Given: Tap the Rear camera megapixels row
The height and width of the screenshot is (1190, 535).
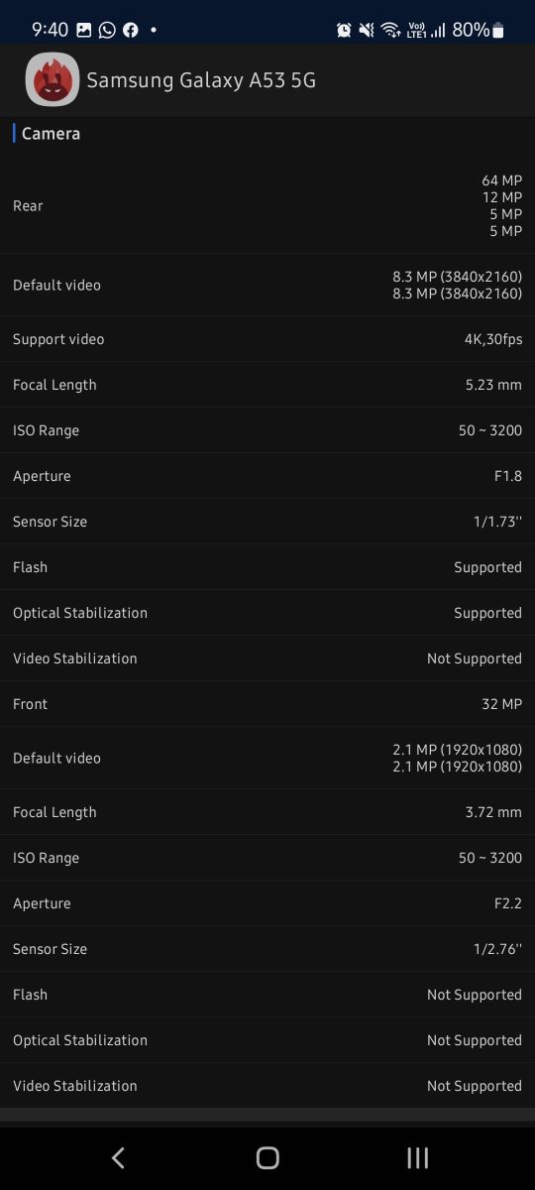Looking at the screenshot, I should (267, 205).
